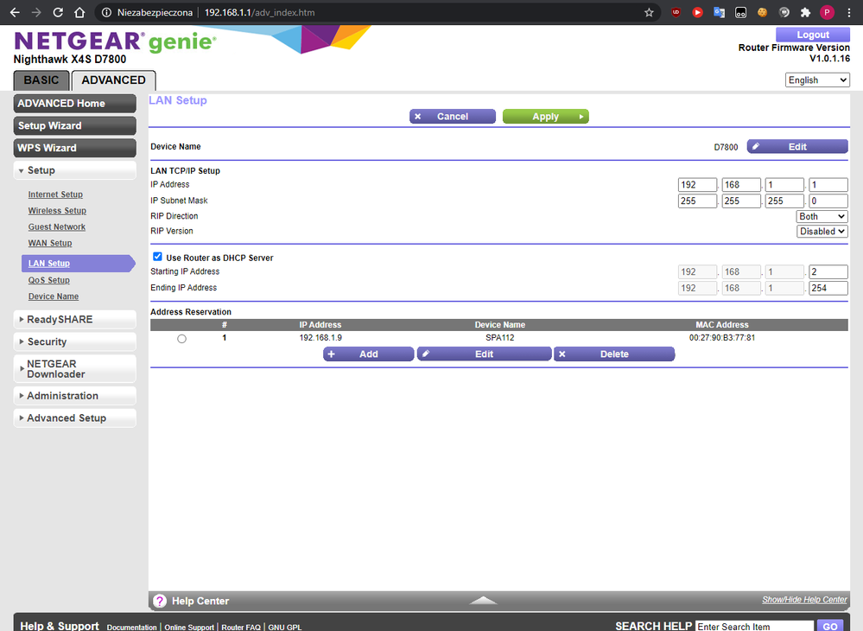
Task: Expand Help Center with the up arrow
Action: (484, 600)
